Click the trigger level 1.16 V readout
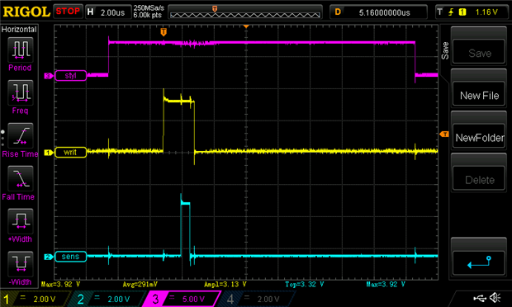The width and height of the screenshot is (512, 307). [486, 12]
